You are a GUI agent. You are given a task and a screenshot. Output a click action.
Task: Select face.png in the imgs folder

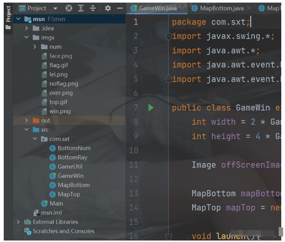(x=61, y=56)
